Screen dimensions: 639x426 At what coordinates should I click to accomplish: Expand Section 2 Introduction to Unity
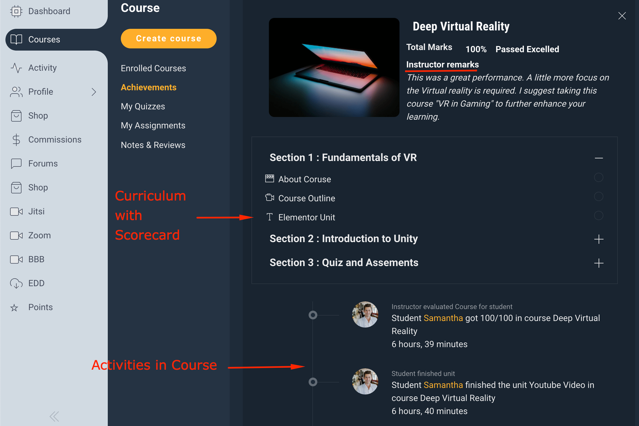click(598, 239)
